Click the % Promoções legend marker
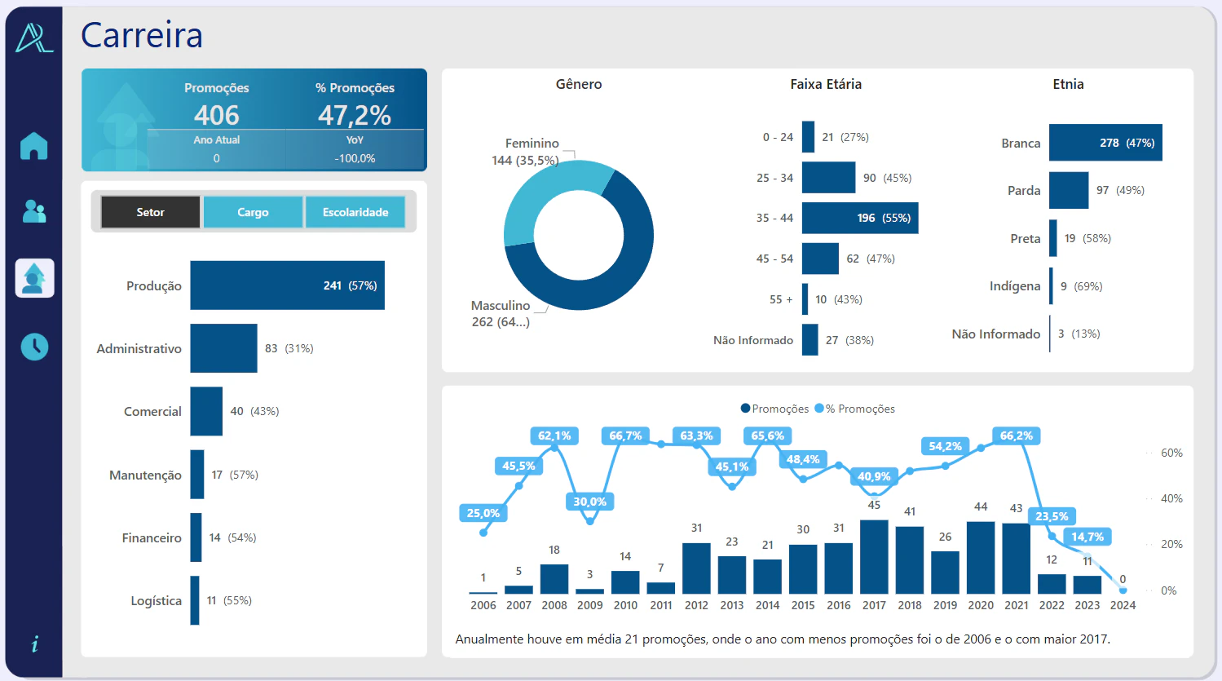Screen dimensions: 1222x681 tap(819, 409)
